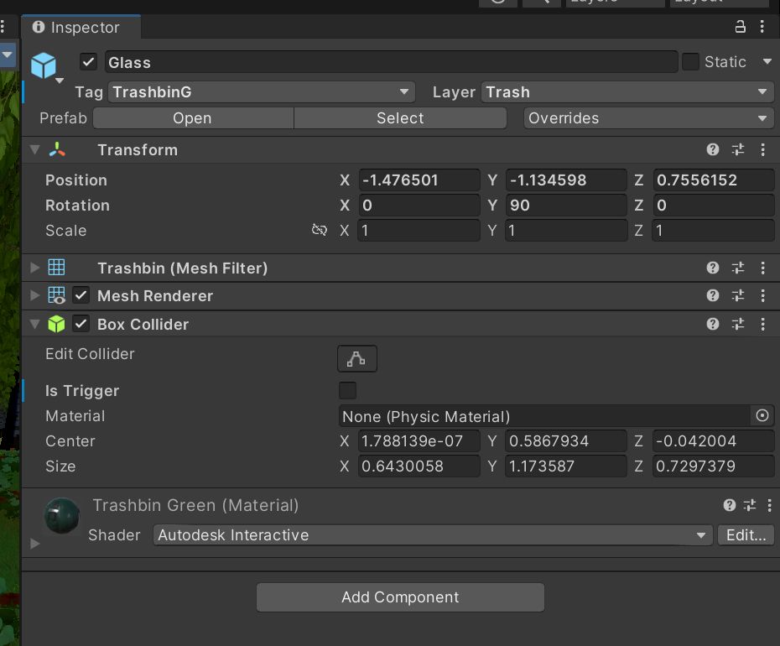Screen dimensions: 780x646
Task: Click the Collider Size Y field
Action: pos(566,466)
